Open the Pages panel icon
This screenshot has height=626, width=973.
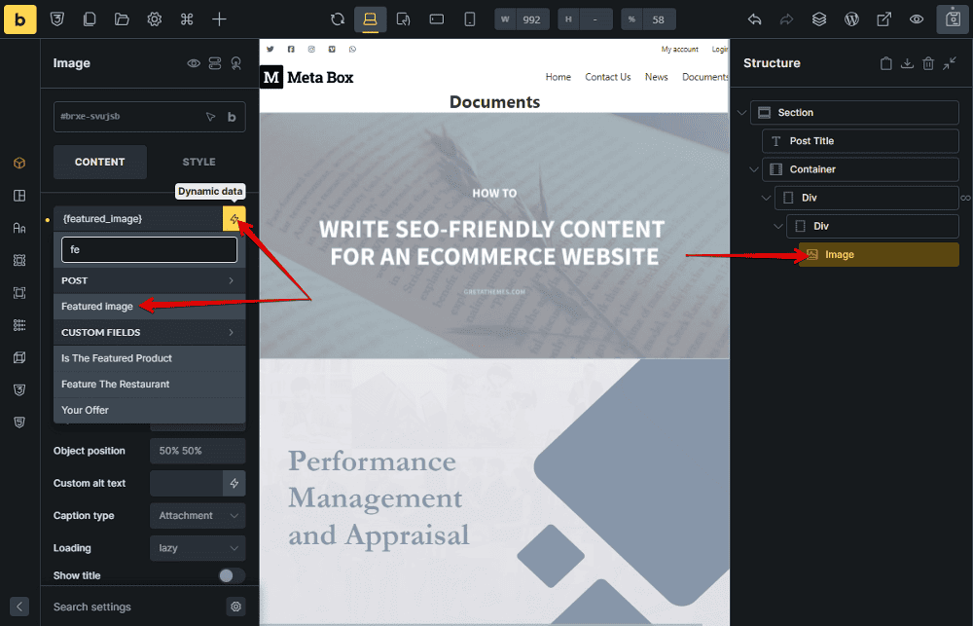pyautogui.click(x=90, y=19)
